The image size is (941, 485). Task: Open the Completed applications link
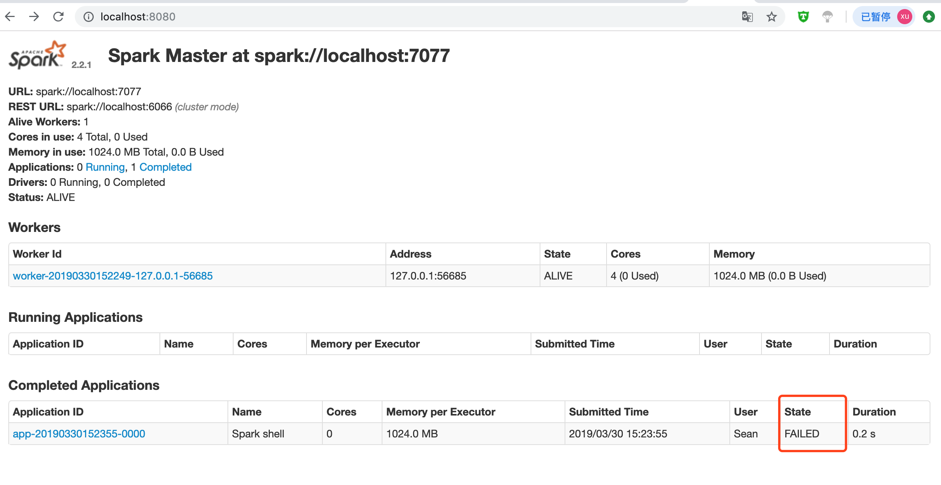pos(166,167)
